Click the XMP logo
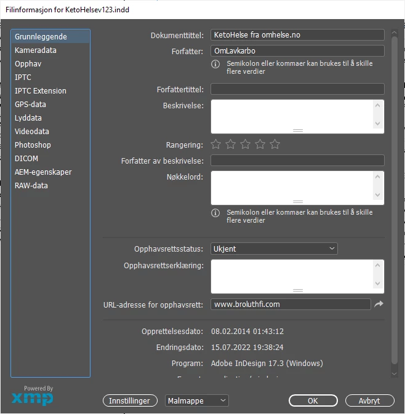 tap(32, 399)
